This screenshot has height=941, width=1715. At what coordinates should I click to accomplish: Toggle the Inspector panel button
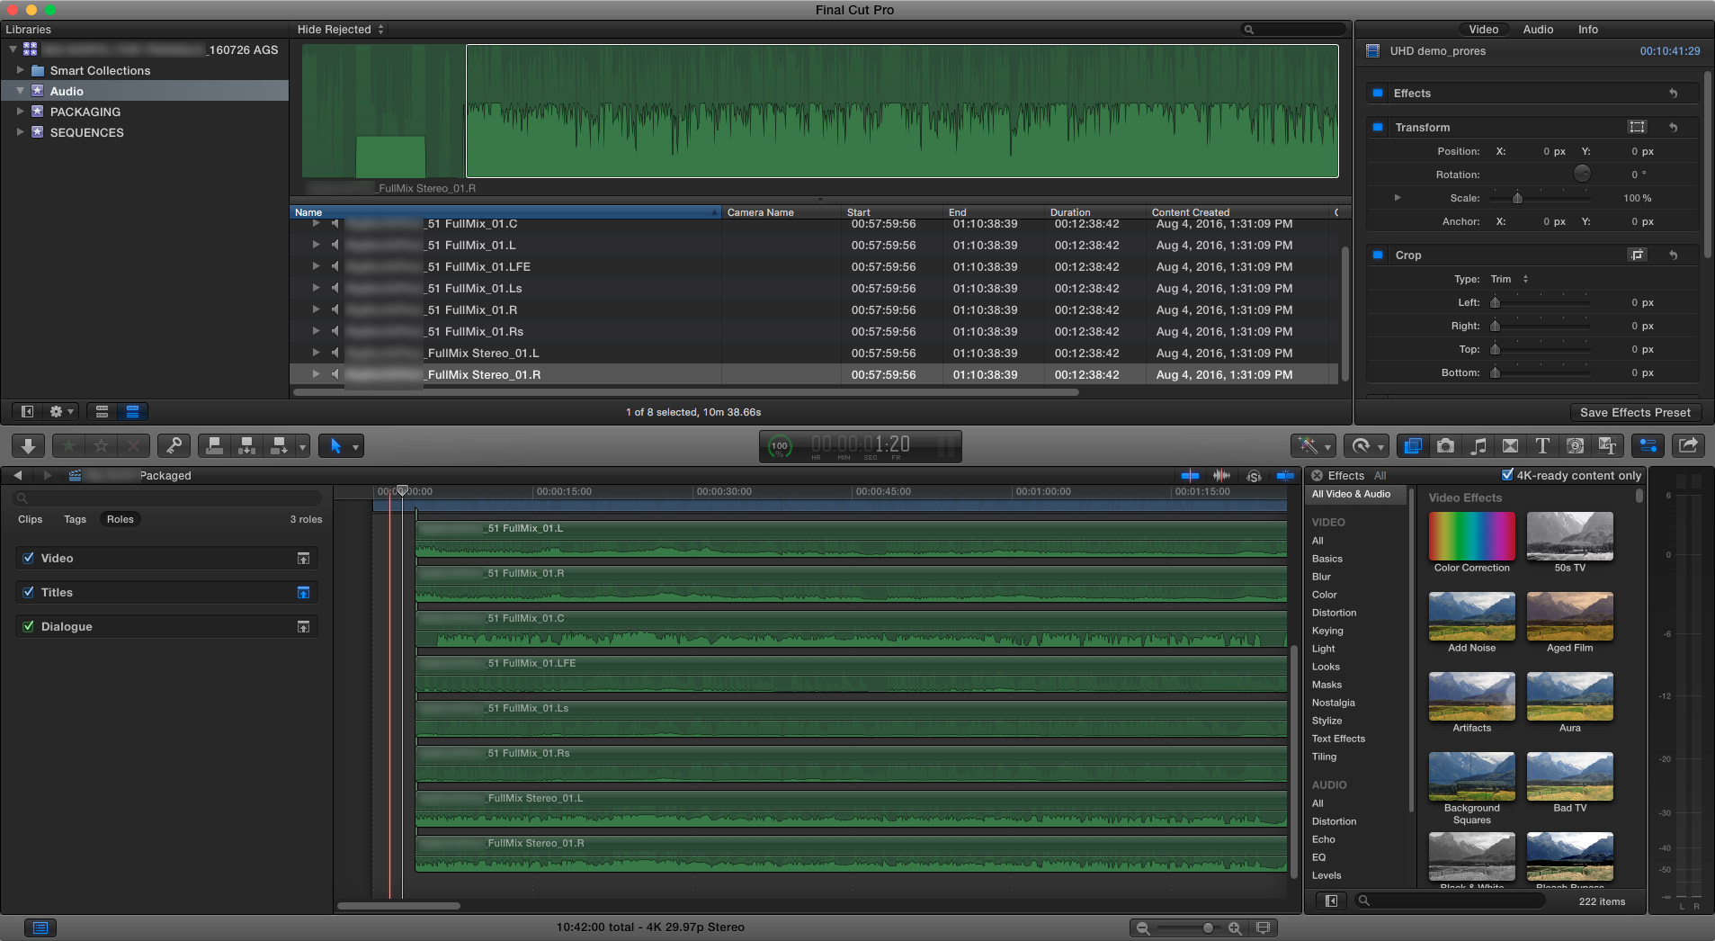point(1648,445)
